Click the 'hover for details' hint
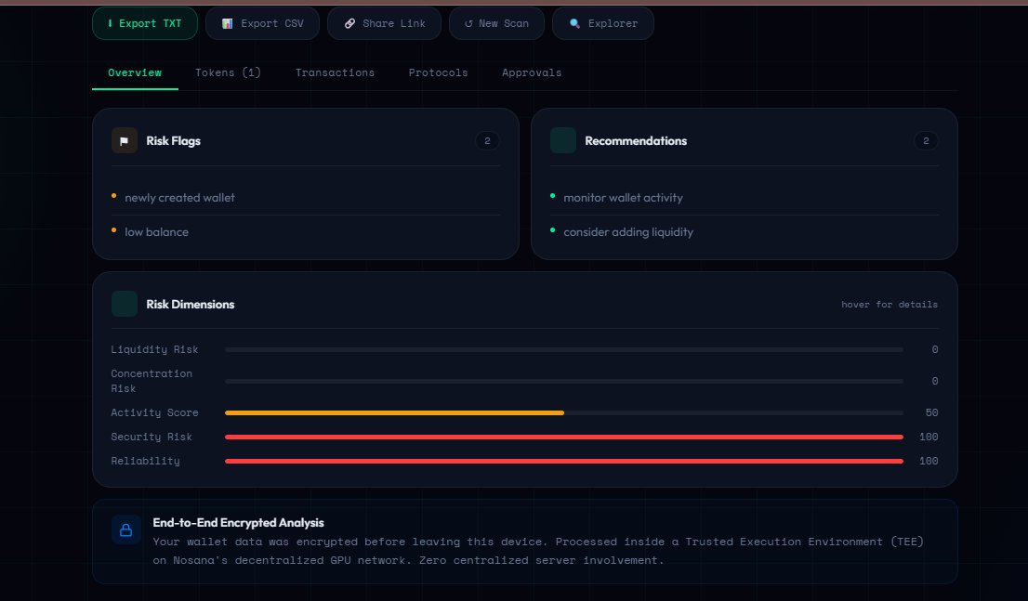This screenshot has width=1028, height=601. tap(890, 305)
